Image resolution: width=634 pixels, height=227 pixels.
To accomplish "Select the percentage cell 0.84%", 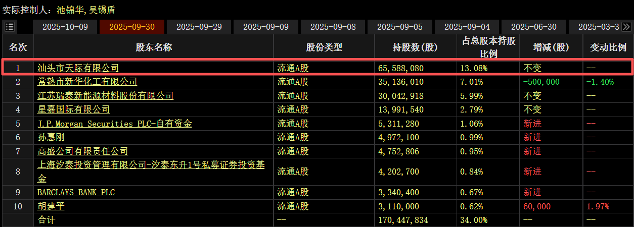I will [x=472, y=172].
